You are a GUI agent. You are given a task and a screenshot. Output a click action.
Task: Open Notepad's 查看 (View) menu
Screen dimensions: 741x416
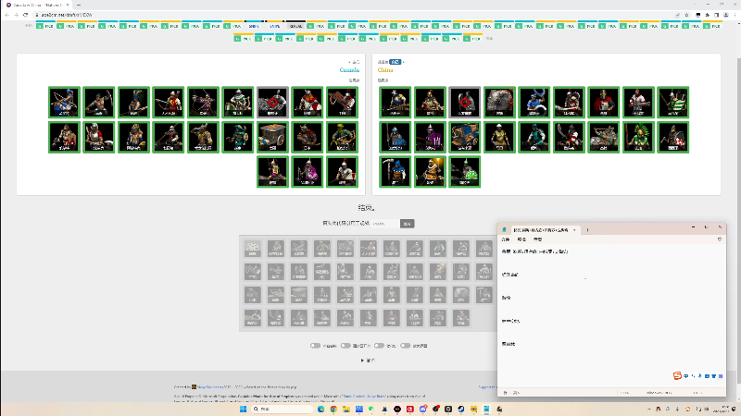pos(538,239)
